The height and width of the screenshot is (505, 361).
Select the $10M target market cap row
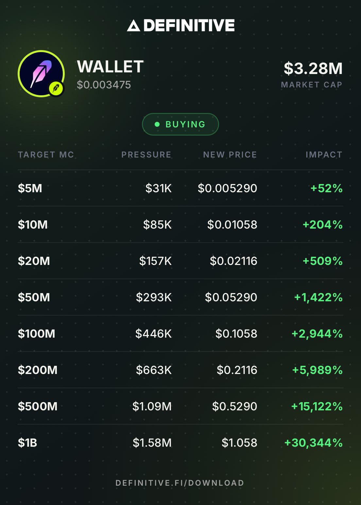[x=180, y=225]
